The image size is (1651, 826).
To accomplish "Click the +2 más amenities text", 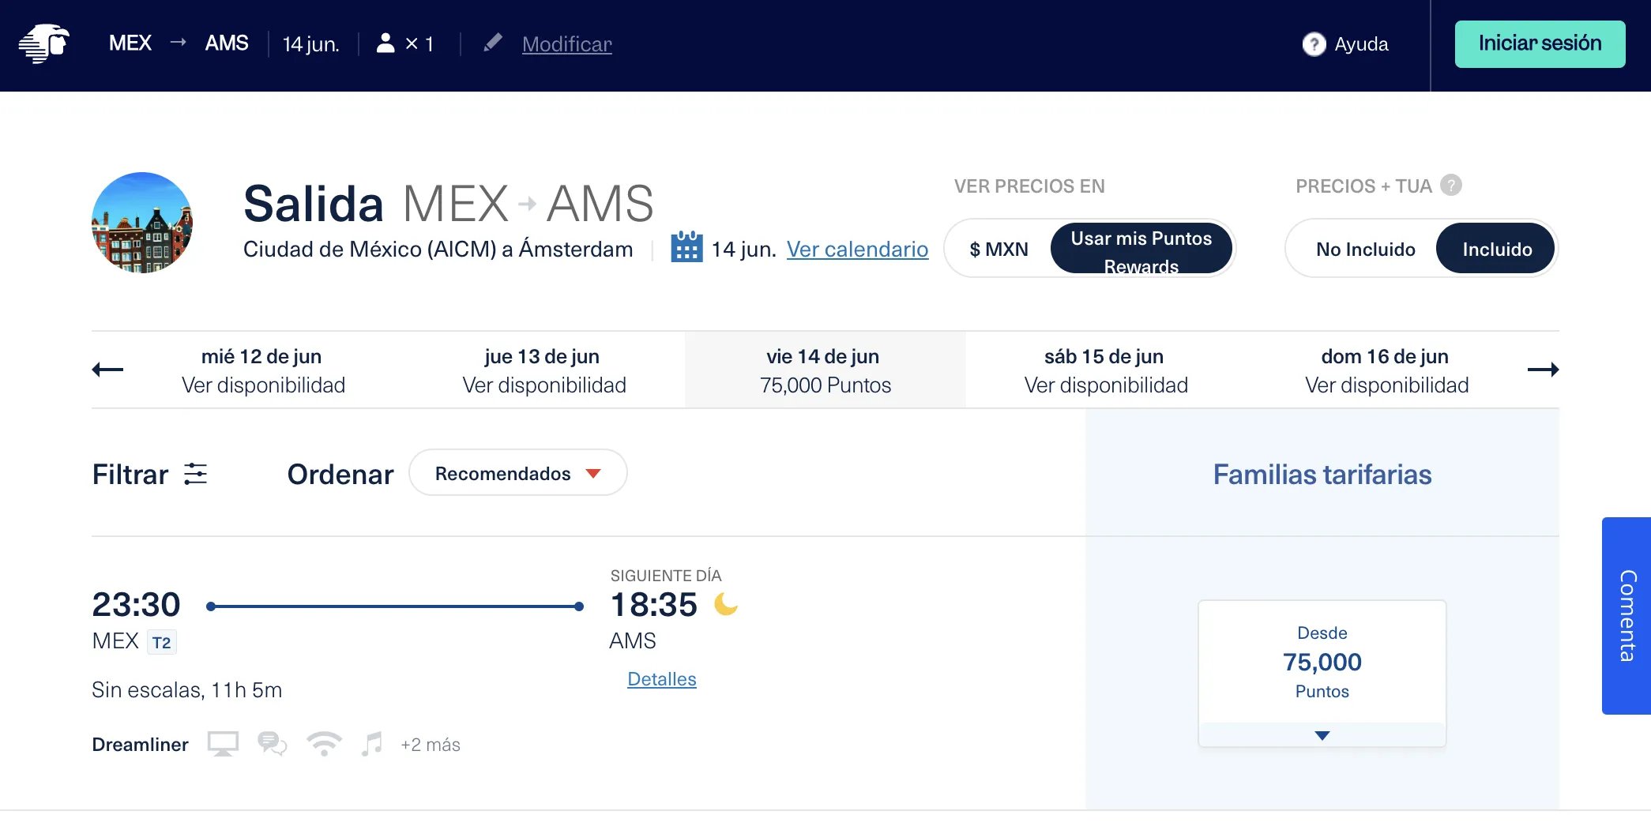I will click(x=431, y=745).
